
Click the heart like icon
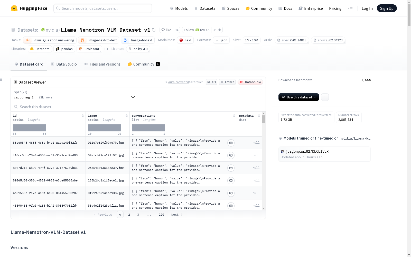[163, 30]
